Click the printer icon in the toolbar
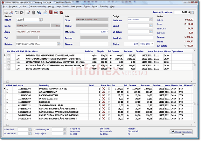Screen dimensions: 201x141 click(x=6, y=12)
